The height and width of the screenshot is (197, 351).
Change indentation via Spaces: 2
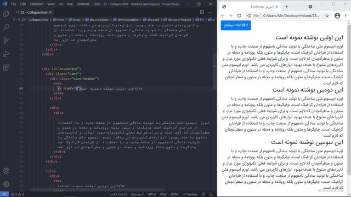click(137, 194)
